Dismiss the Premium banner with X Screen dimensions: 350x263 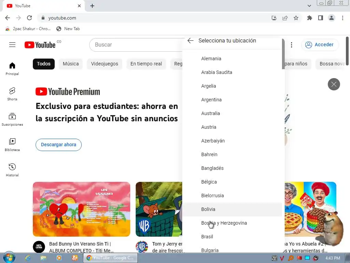click(x=334, y=84)
